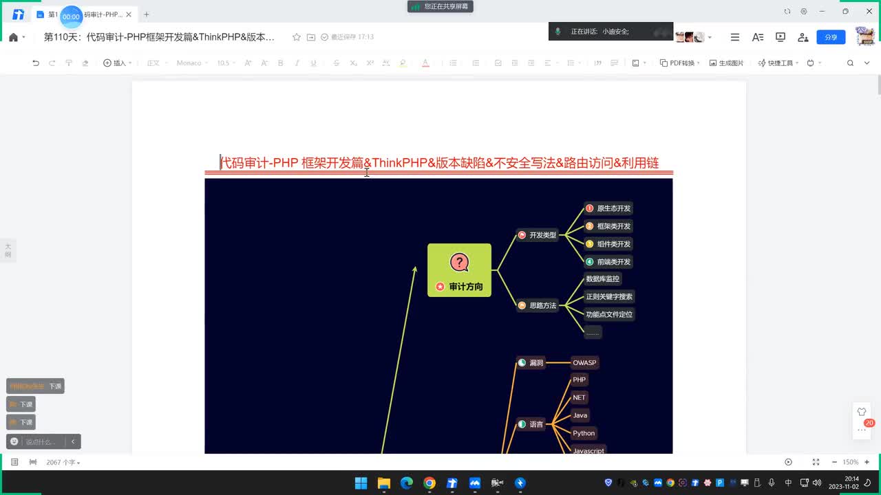Click the undo arrow in the toolbar
Viewport: 881px width, 495px height.
[x=36, y=63]
